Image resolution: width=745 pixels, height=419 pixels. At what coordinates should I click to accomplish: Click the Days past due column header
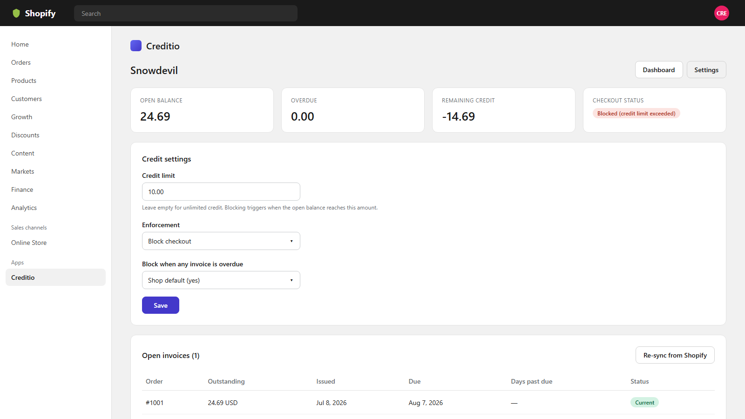(x=532, y=381)
